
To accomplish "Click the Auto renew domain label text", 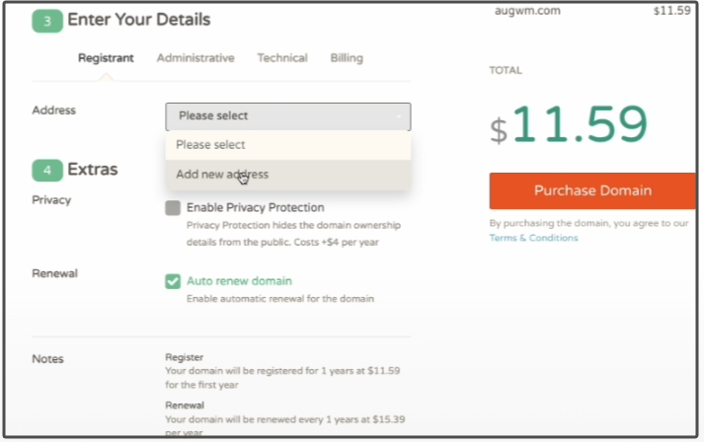I will pyautogui.click(x=239, y=281).
